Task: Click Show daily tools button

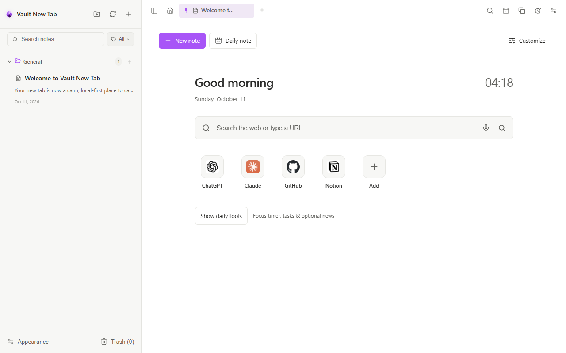Action: tap(221, 216)
